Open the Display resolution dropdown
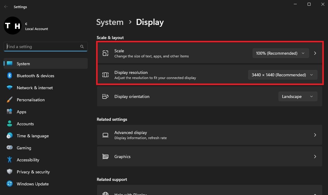The image size is (328, 195). (282, 75)
